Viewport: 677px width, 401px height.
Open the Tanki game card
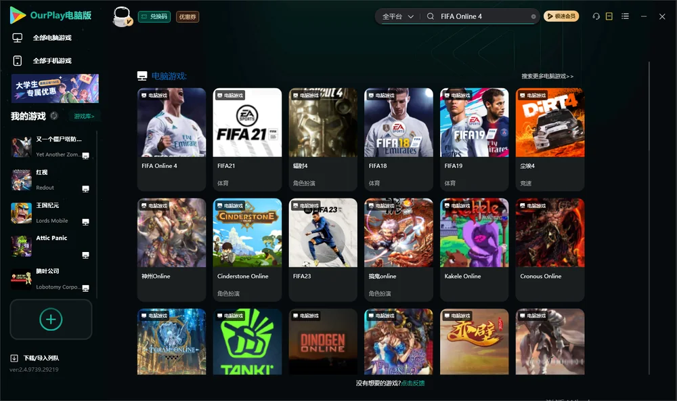click(x=247, y=342)
